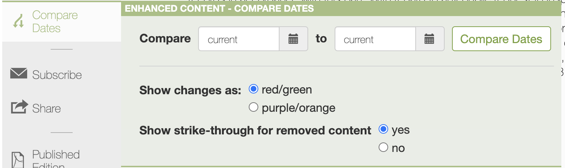Screen dimensions: 565x168
Task: Select purple/orange change colors
Action: pyautogui.click(x=254, y=107)
